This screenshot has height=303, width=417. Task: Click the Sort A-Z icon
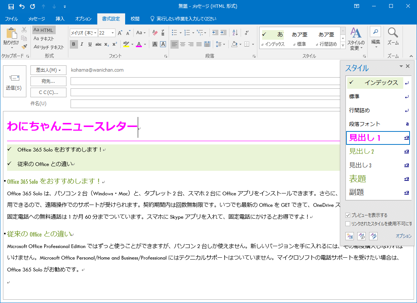(x=235, y=33)
